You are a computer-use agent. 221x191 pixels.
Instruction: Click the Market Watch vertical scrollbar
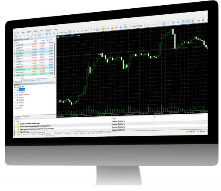pyautogui.click(x=54, y=59)
